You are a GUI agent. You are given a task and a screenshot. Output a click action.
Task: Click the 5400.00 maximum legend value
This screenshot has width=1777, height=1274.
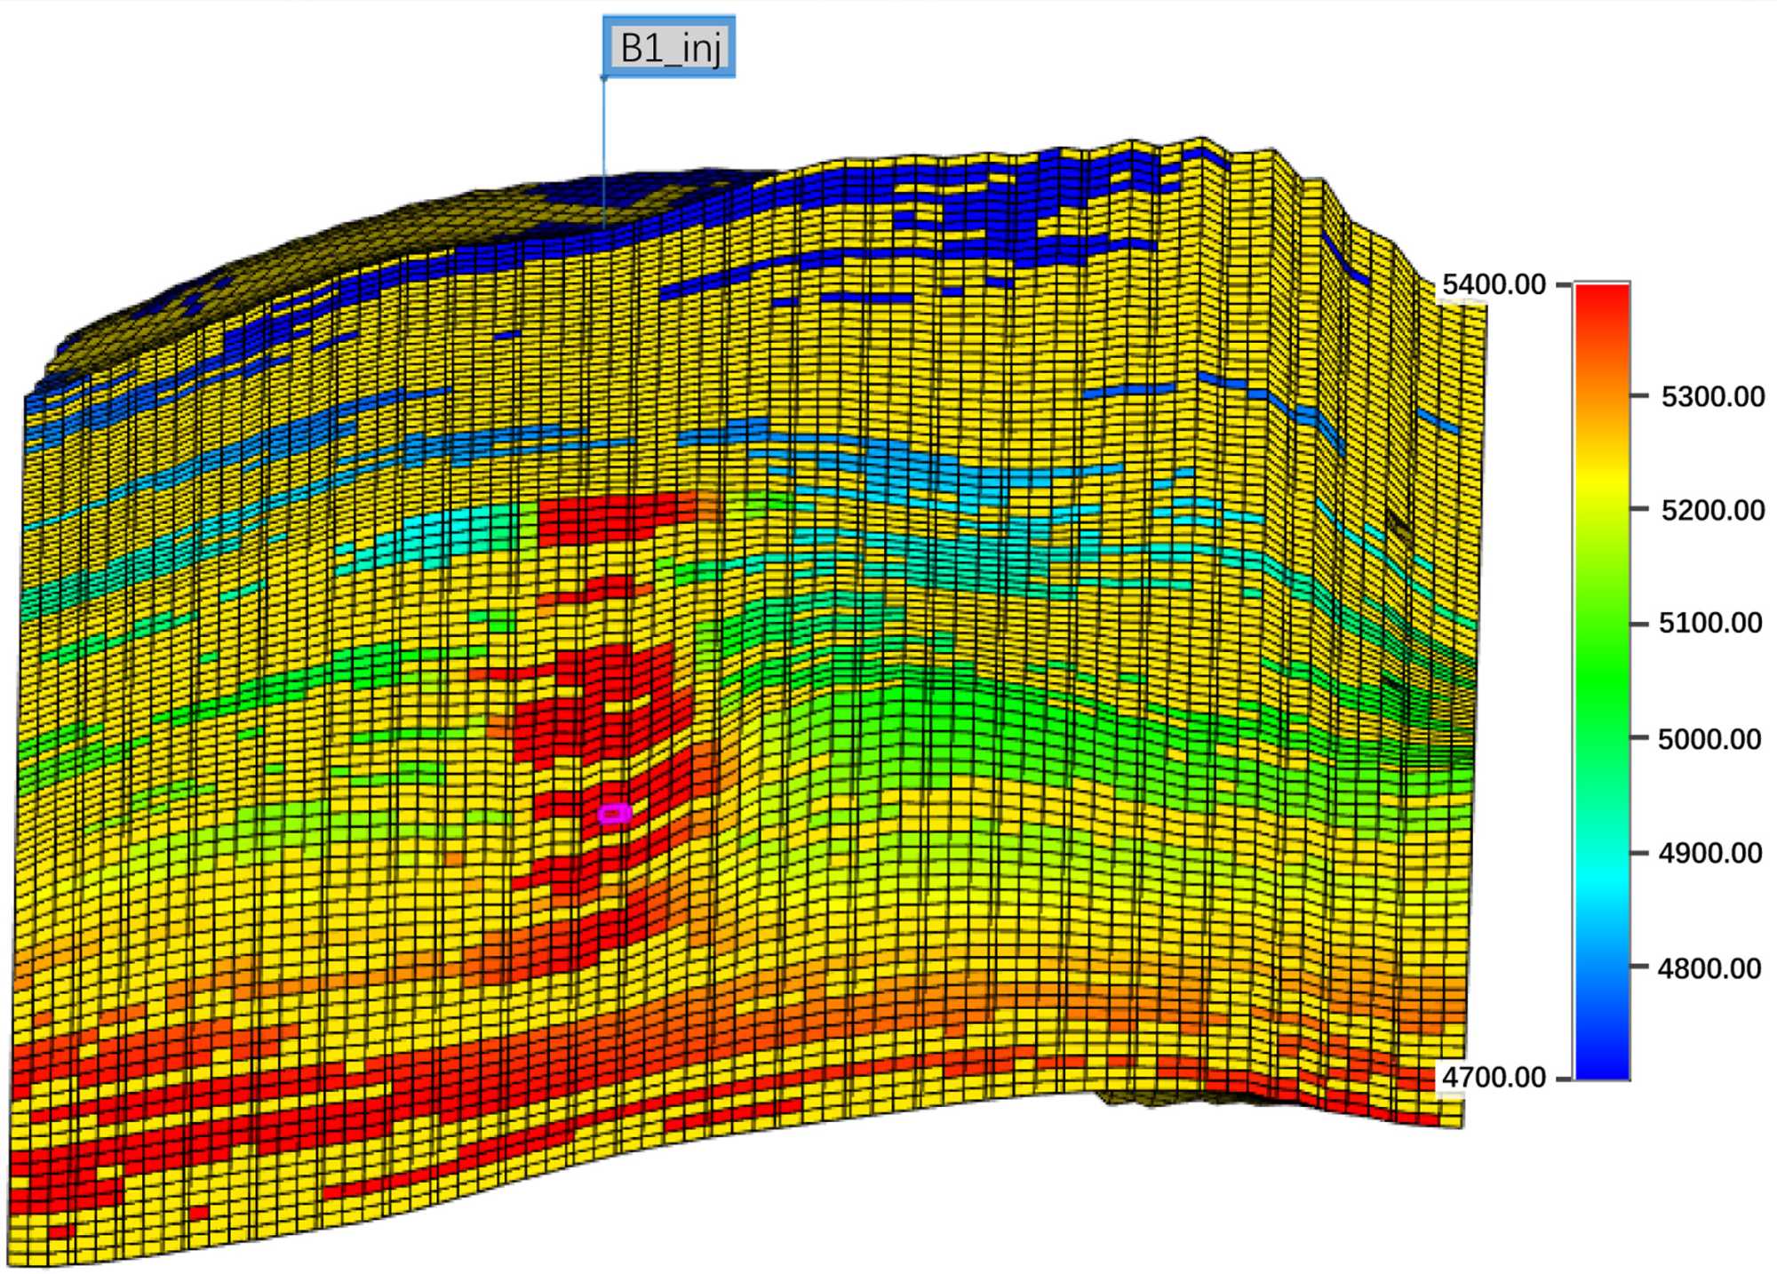click(x=1494, y=285)
